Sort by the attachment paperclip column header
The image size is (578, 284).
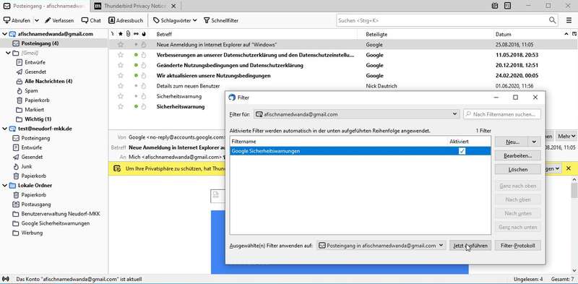point(128,34)
